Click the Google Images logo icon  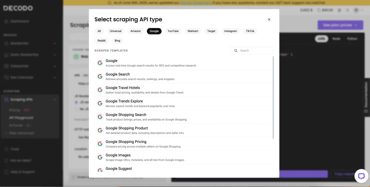point(100,157)
